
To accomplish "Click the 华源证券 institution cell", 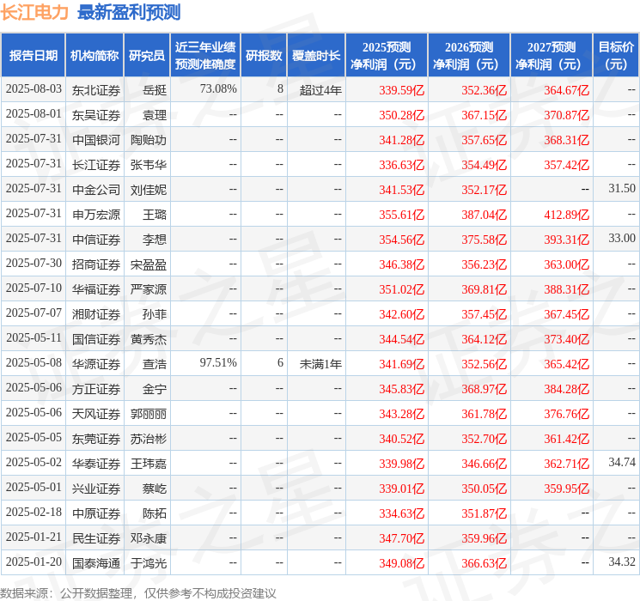I will tap(96, 364).
